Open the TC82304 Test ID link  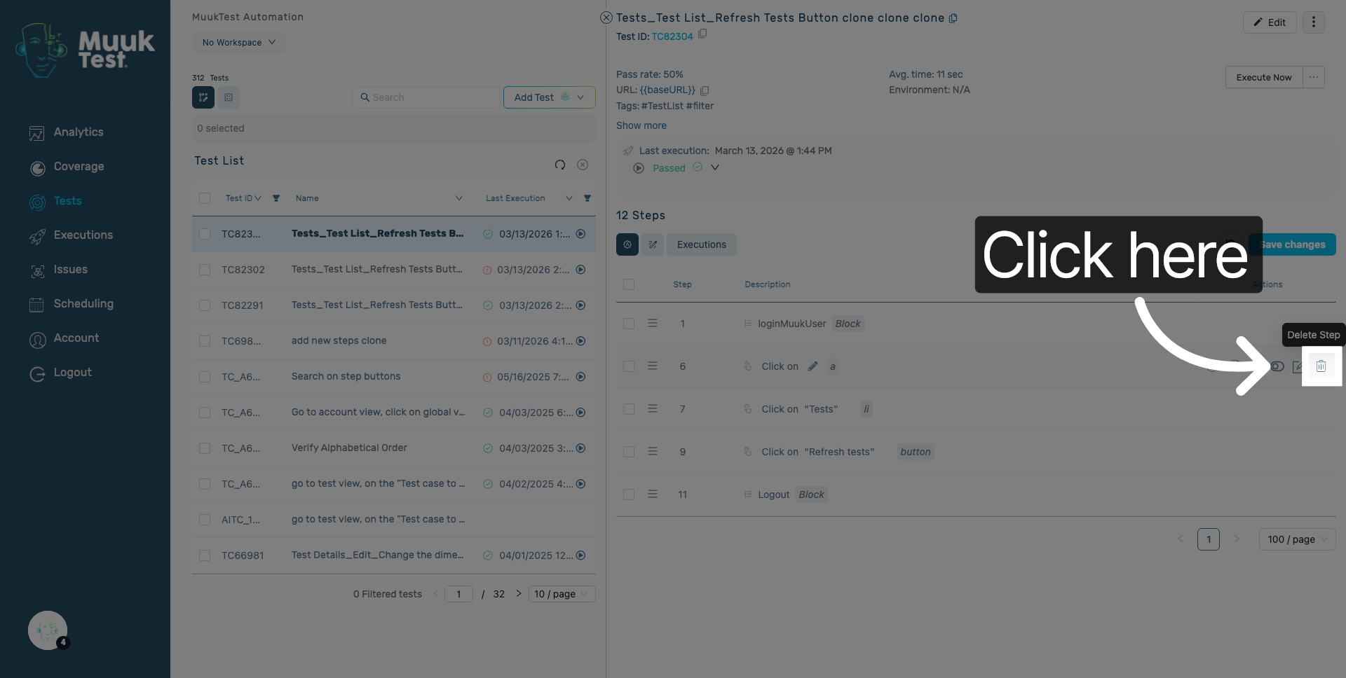[672, 36]
